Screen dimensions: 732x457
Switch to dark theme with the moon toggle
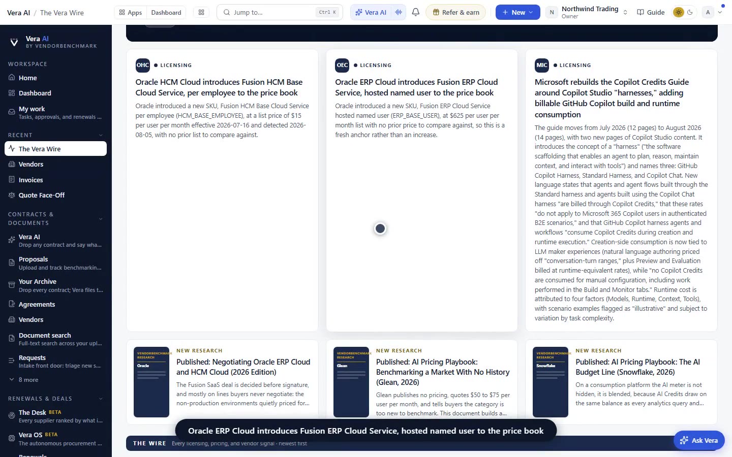[x=690, y=12]
